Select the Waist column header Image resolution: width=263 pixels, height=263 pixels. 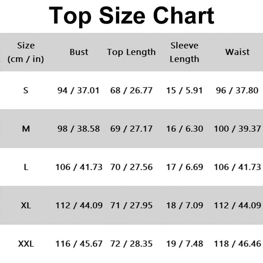pyautogui.click(x=237, y=52)
